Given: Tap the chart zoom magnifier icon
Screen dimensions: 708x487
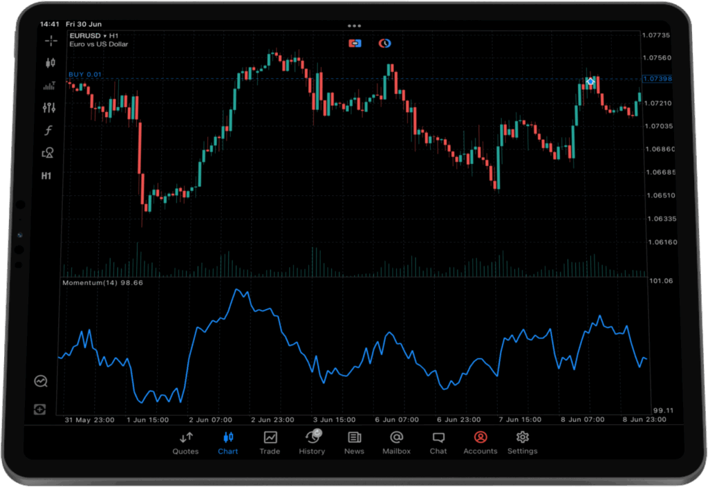Looking at the screenshot, I should point(41,381).
